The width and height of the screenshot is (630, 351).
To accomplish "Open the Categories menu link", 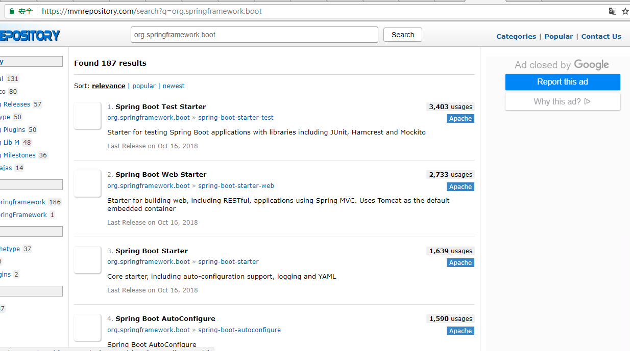I will click(516, 36).
